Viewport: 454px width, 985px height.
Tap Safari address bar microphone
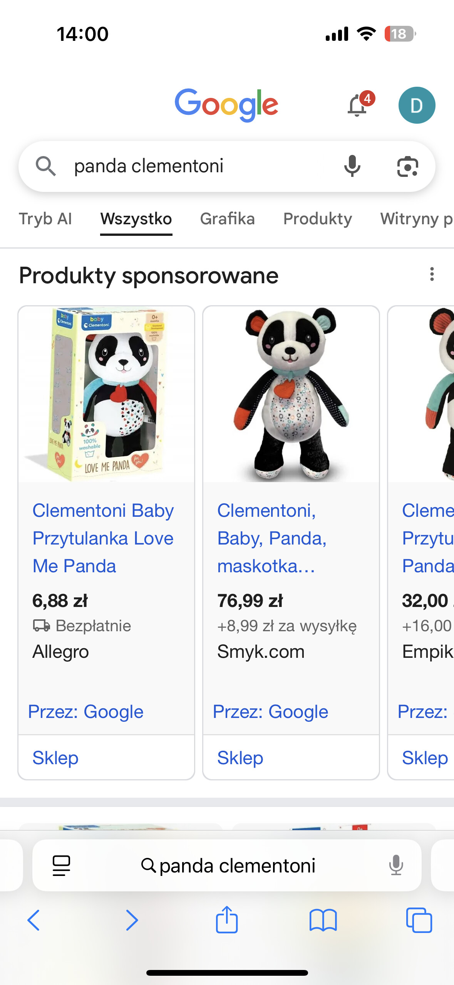[396, 866]
